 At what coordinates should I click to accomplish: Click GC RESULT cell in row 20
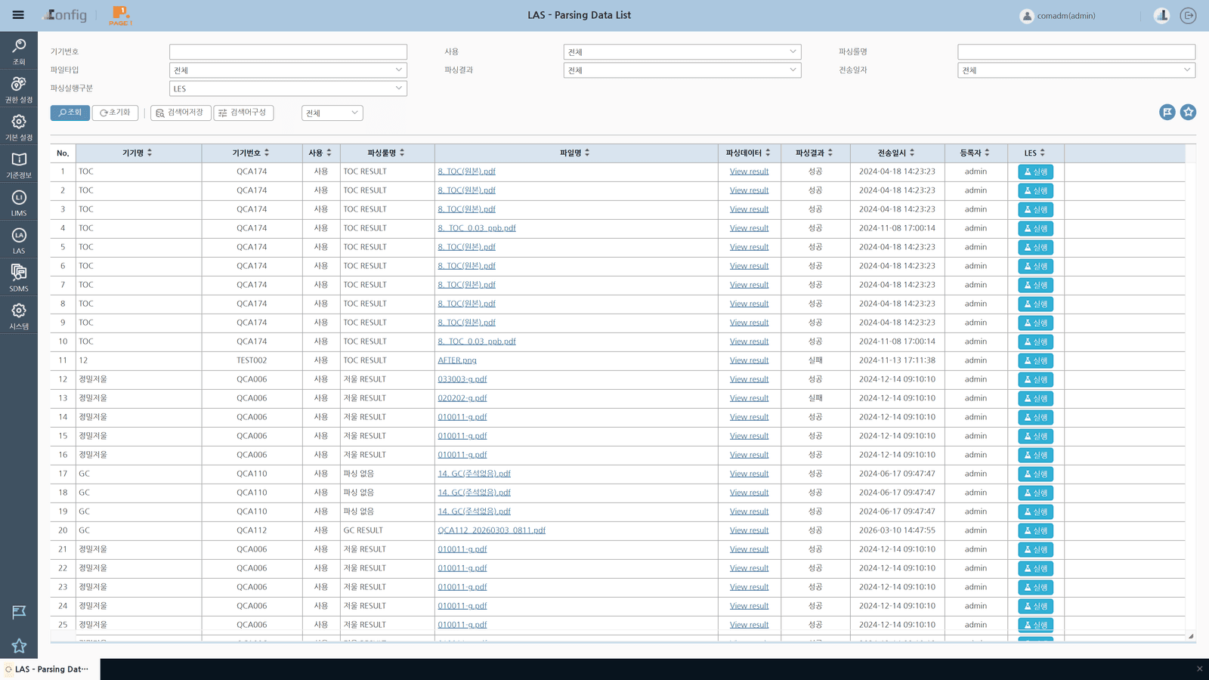click(387, 530)
